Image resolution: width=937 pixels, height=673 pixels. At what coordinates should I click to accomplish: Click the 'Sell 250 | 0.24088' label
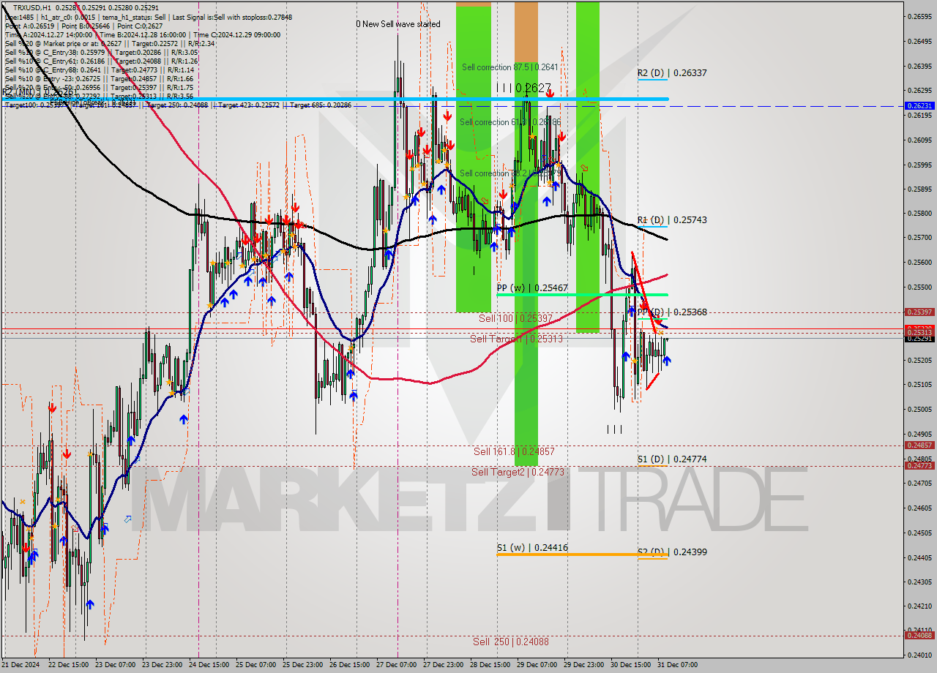pos(510,642)
